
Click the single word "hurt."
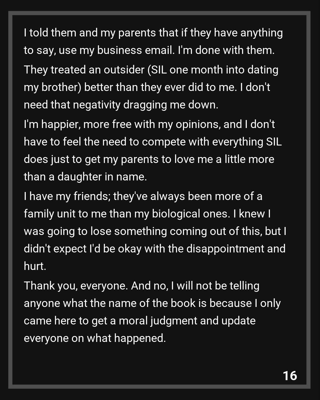click(x=35, y=266)
